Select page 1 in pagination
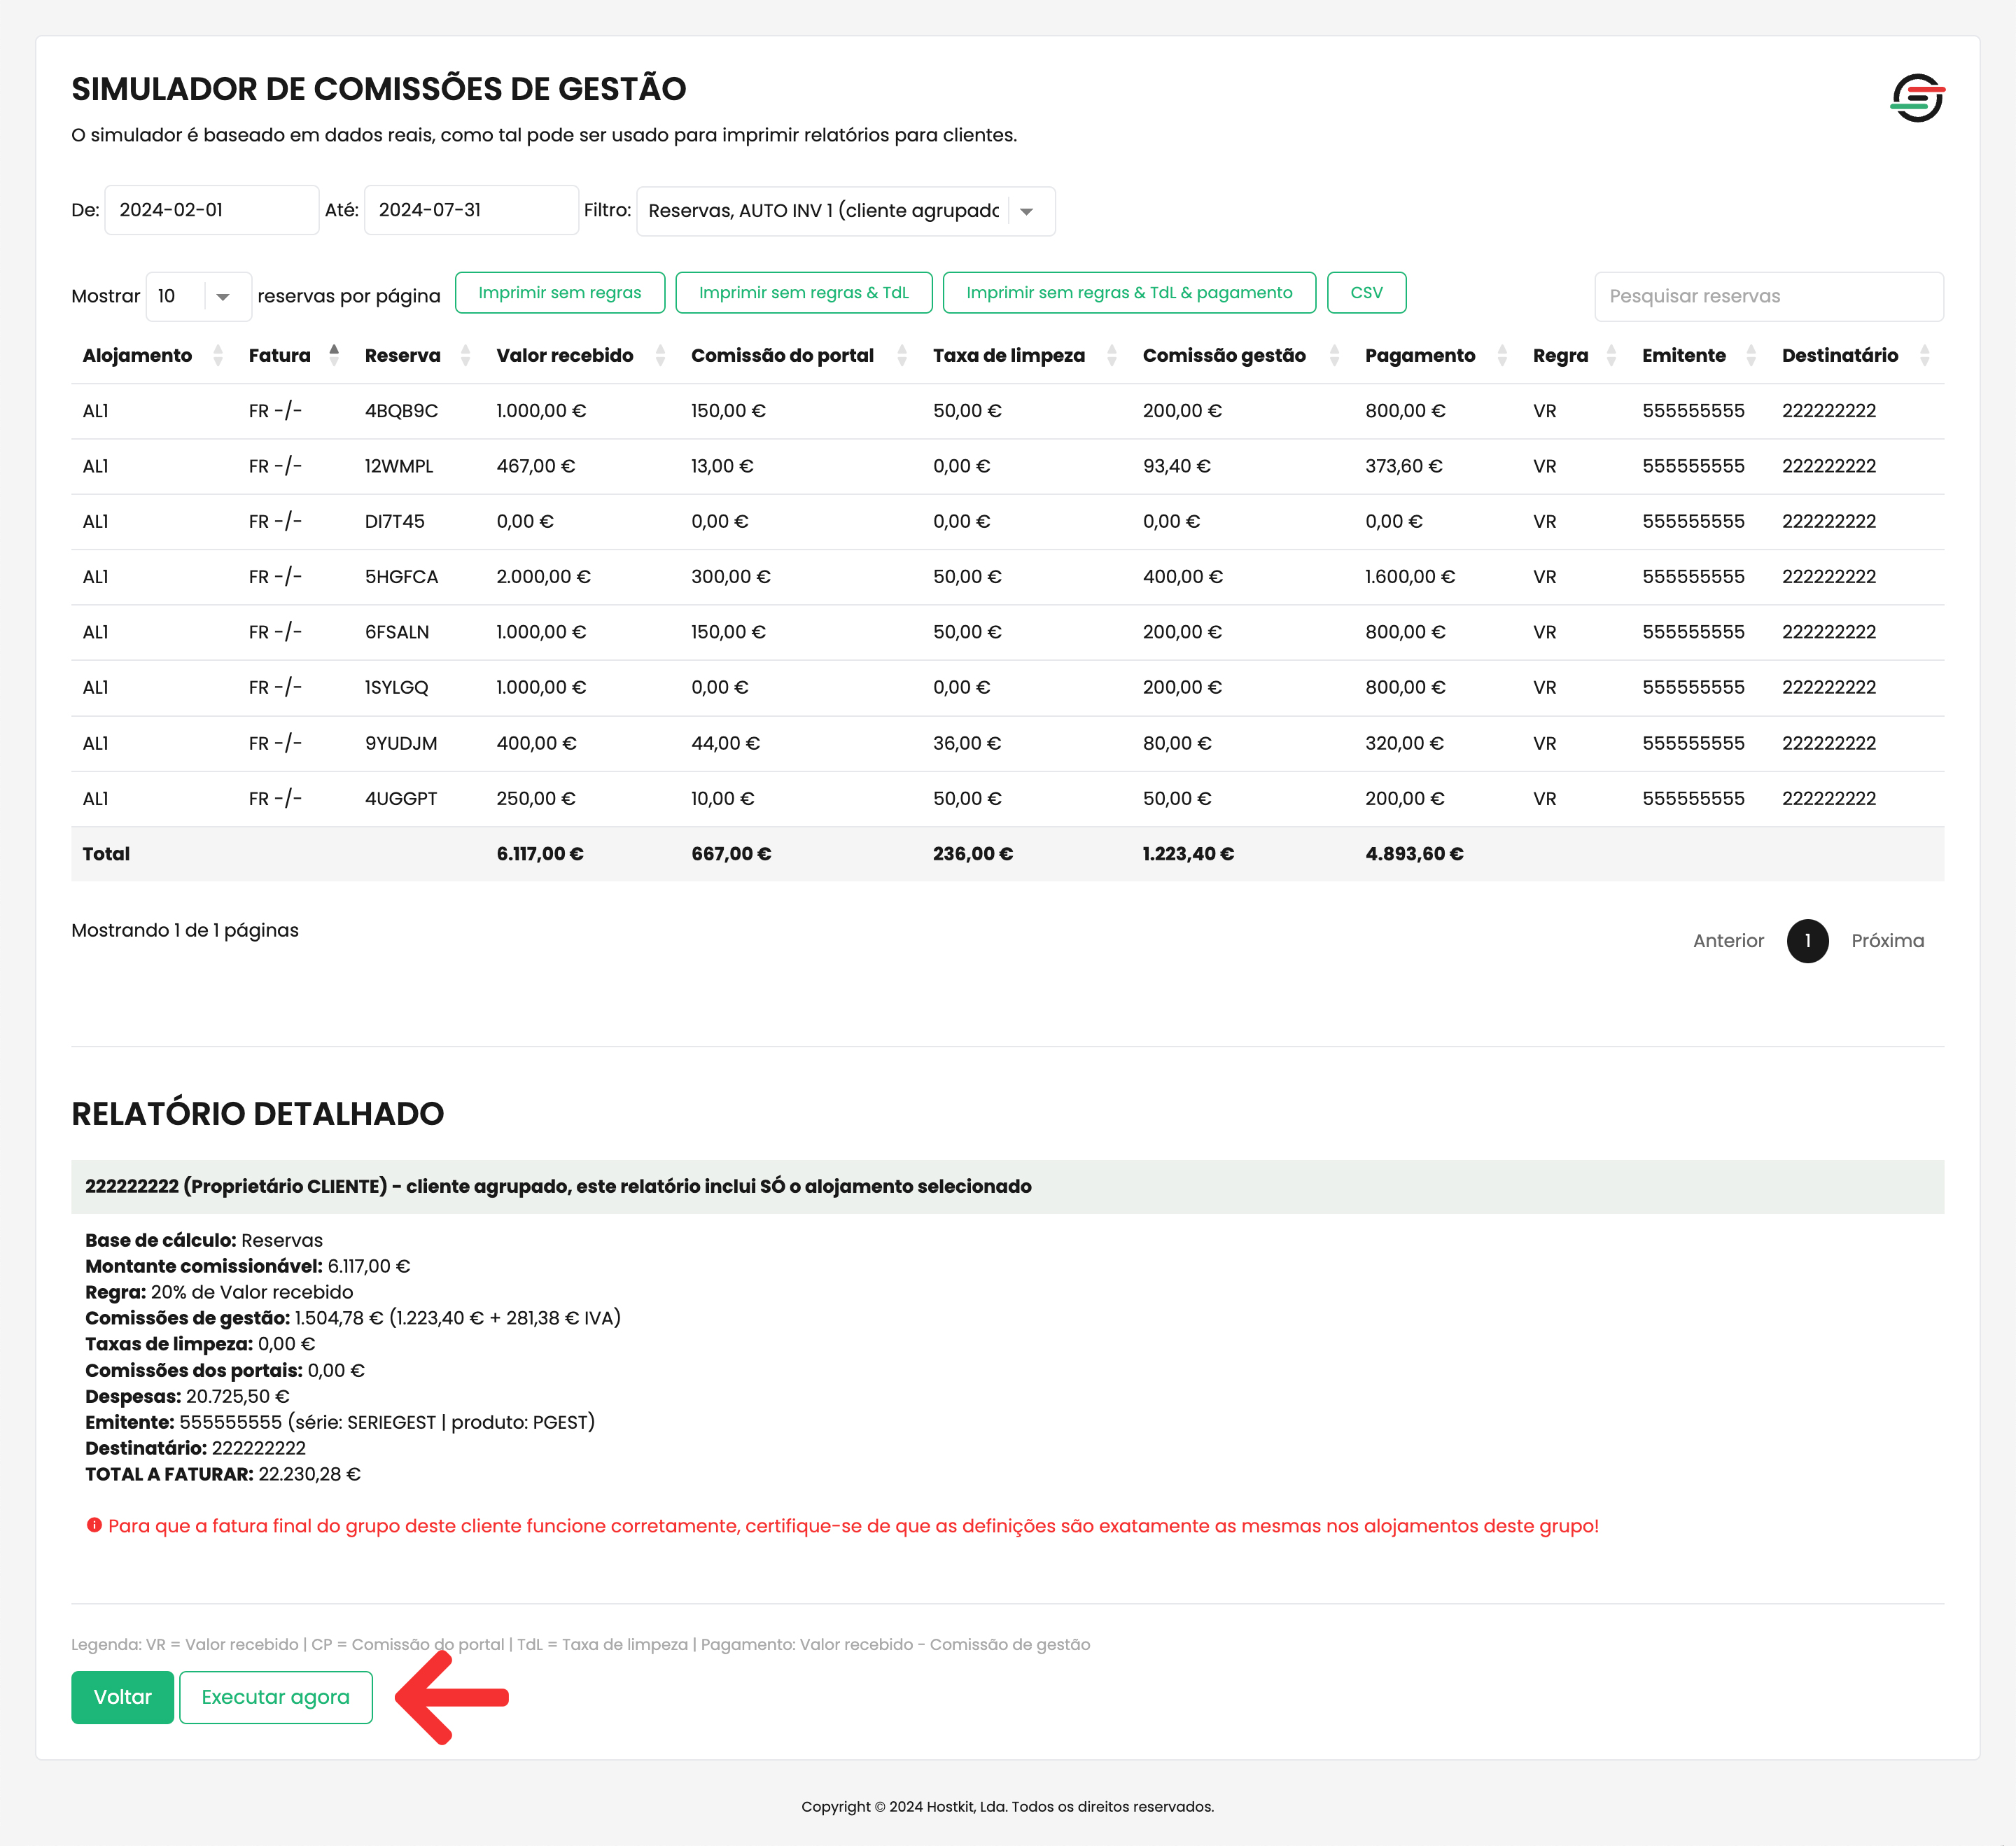The width and height of the screenshot is (2016, 1846). (x=1808, y=940)
